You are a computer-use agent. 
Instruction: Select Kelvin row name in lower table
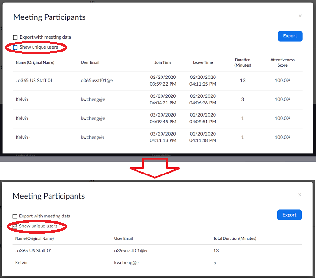(x=21, y=263)
